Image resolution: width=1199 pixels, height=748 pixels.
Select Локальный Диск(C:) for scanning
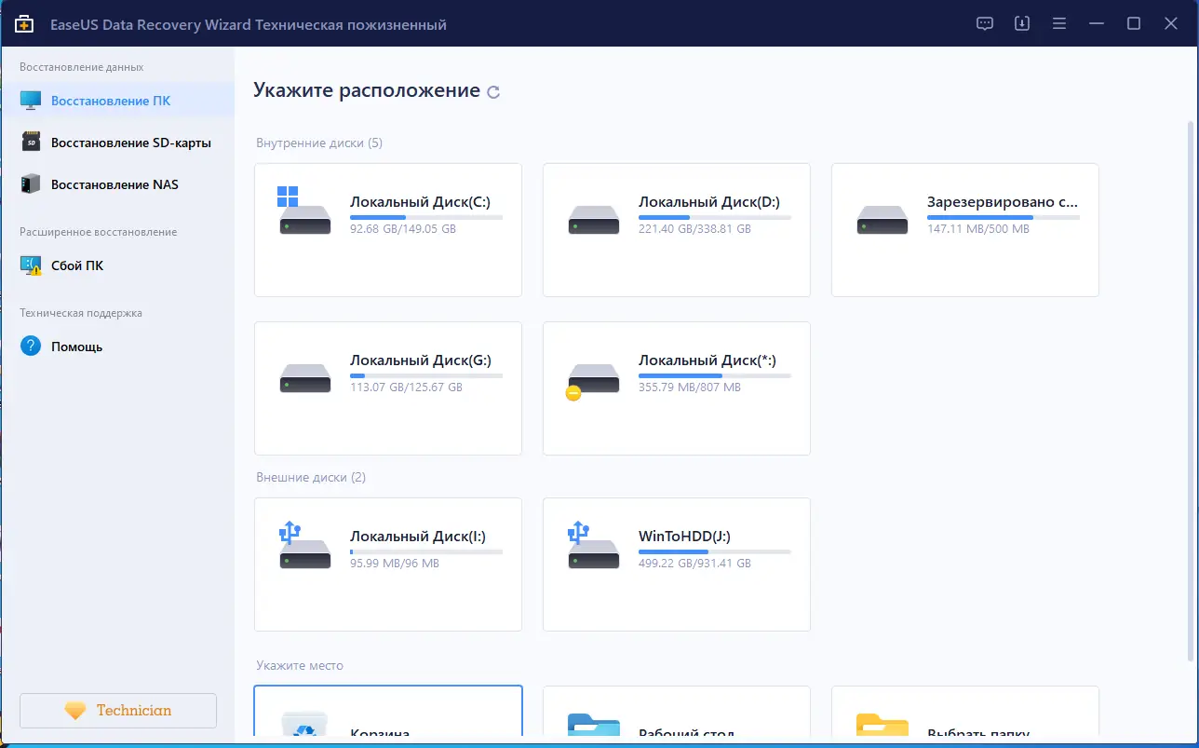point(387,229)
